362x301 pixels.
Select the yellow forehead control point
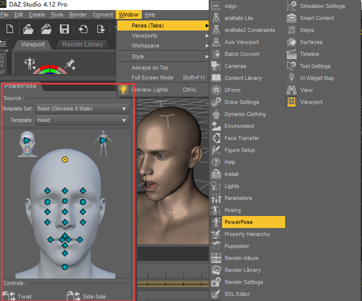pos(65,159)
